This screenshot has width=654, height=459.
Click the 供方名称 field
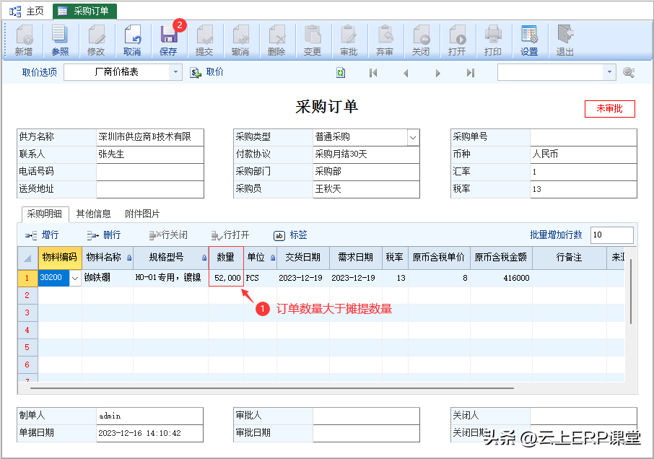149,137
